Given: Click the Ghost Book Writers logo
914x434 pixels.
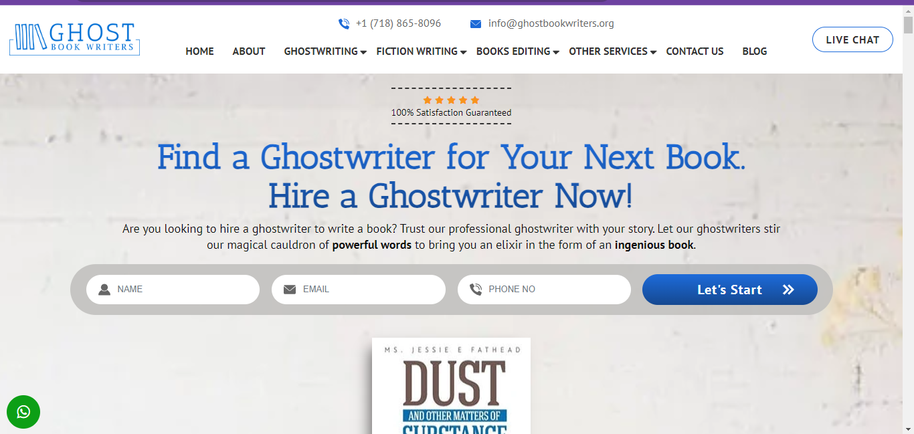Looking at the screenshot, I should tap(74, 39).
